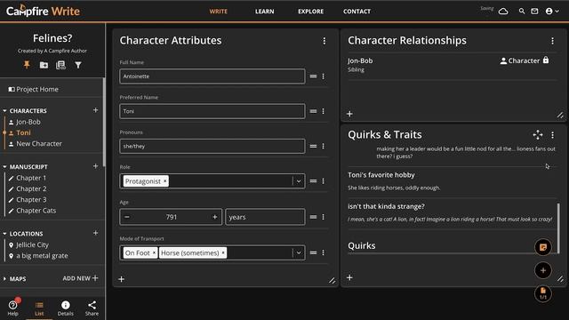The width and height of the screenshot is (569, 320).
Task: Open Preferred Name attribute options
Action: [323, 111]
